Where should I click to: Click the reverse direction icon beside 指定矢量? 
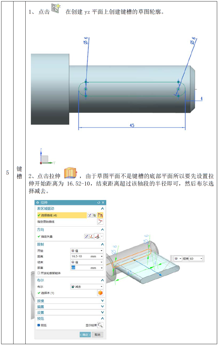coord(87,237)
